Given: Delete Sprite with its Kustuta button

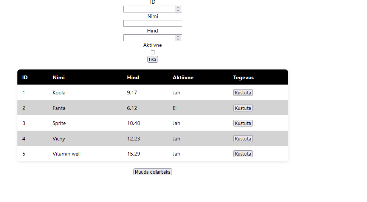Looking at the screenshot, I should click(243, 123).
